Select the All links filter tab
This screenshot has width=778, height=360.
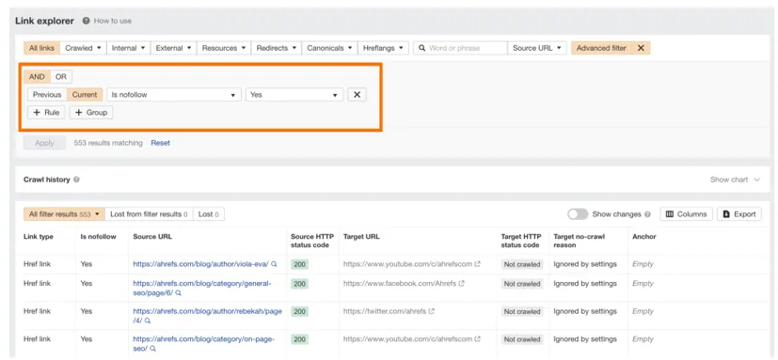point(42,48)
